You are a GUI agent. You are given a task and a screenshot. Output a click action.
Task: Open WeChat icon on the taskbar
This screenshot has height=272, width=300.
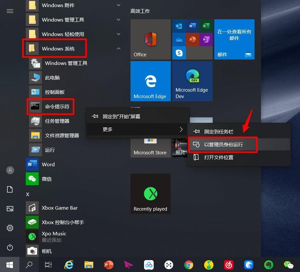(288, 265)
